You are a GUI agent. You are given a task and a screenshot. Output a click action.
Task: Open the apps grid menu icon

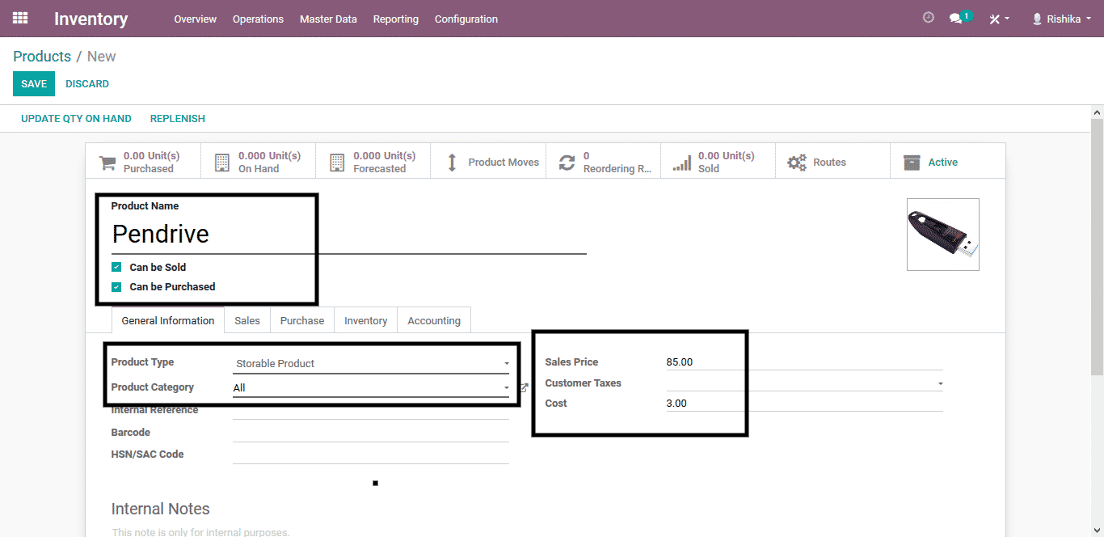coord(20,18)
